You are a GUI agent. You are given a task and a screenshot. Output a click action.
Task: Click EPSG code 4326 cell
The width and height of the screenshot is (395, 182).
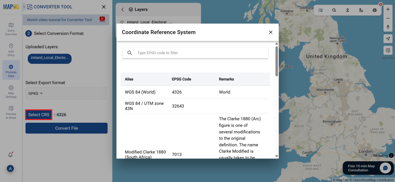pos(177,92)
